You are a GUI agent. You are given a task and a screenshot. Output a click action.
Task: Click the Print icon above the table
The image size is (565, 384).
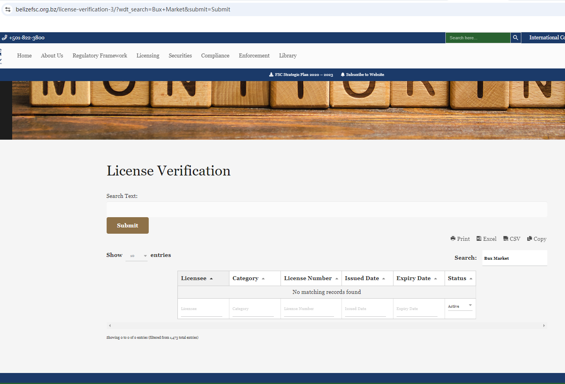453,238
